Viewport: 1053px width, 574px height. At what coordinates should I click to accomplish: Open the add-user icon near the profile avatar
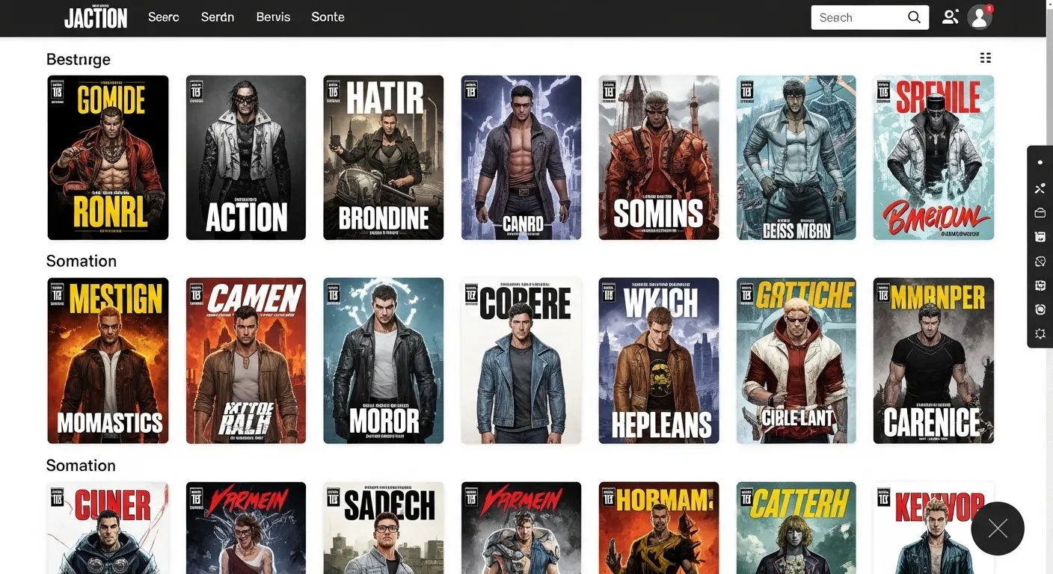(950, 16)
